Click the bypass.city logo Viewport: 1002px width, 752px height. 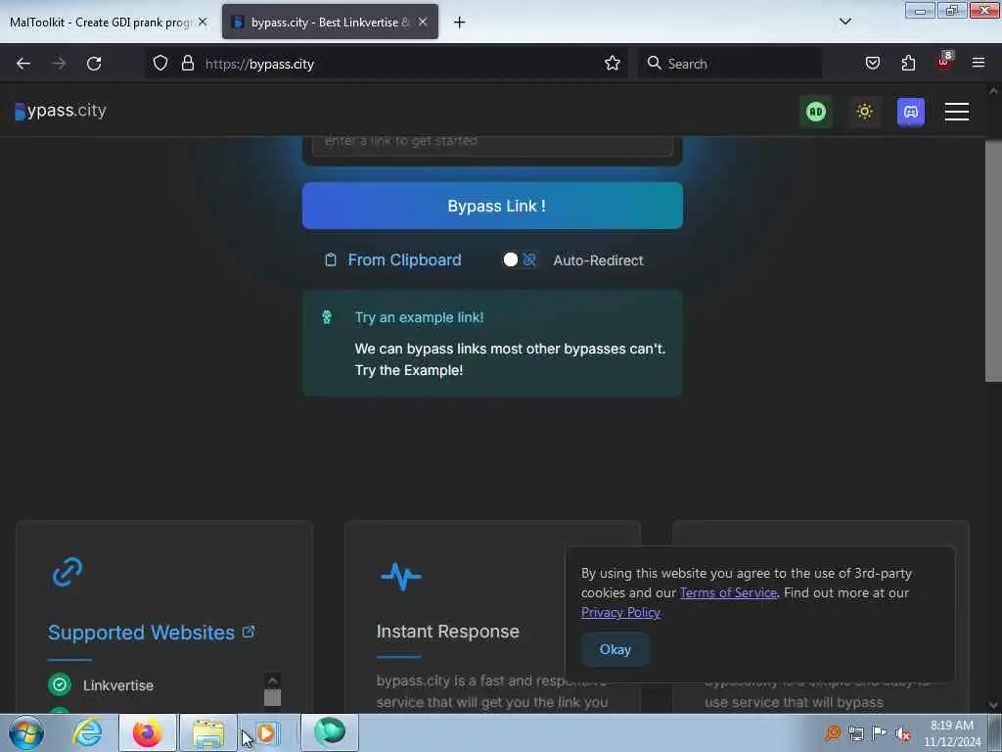pyautogui.click(x=61, y=111)
